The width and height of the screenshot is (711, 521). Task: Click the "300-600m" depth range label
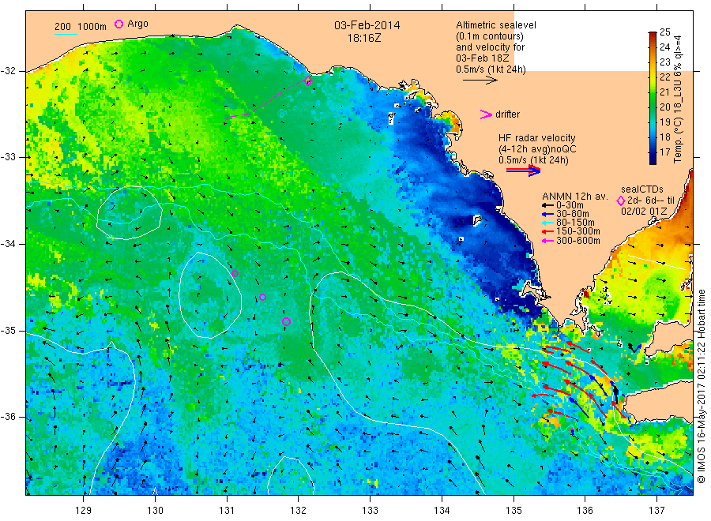578,241
